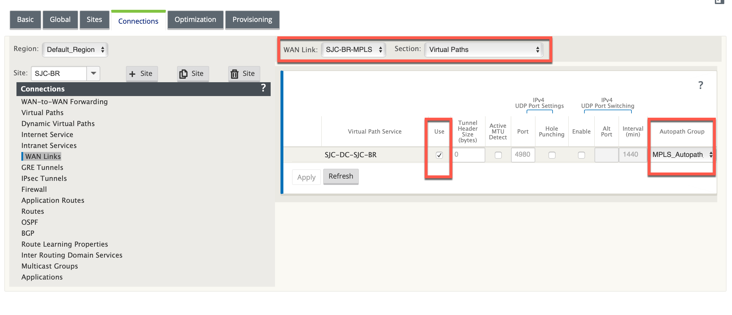This screenshot has width=732, height=315.
Task: Switch to the Global tab
Action: (60, 20)
